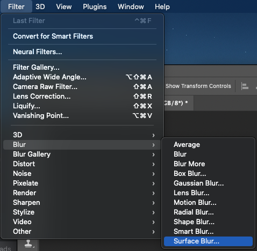The height and width of the screenshot is (251, 257).
Task: Open the Filter menu in menu bar
Action: point(16,6)
